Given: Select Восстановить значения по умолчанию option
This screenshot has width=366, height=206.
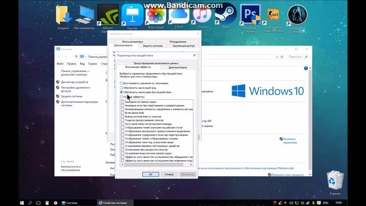Looking at the screenshot, I should pyautogui.click(x=144, y=83).
